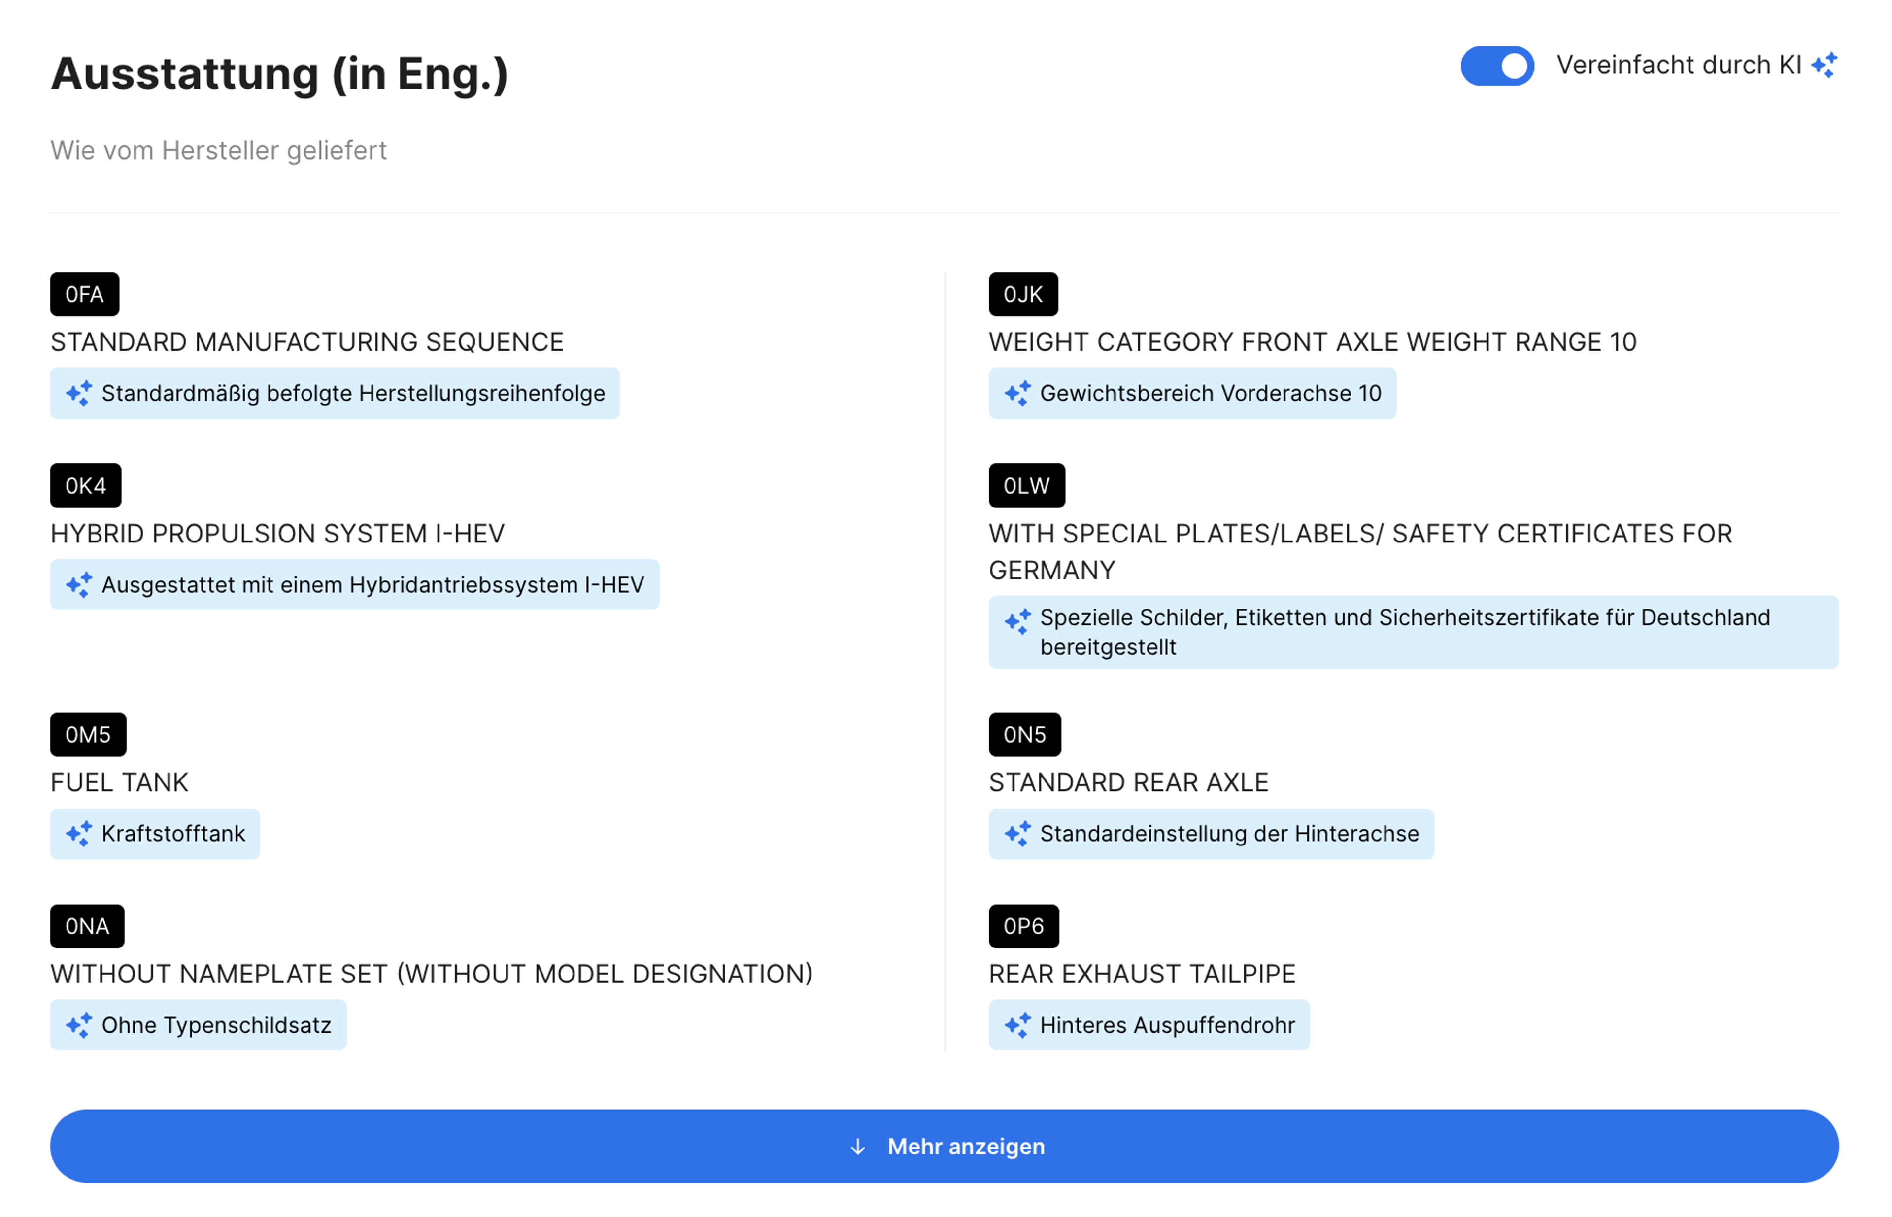Image resolution: width=1892 pixels, height=1217 pixels.
Task: Click the Ohne Typenschildsatz translation
Action: click(x=216, y=1025)
